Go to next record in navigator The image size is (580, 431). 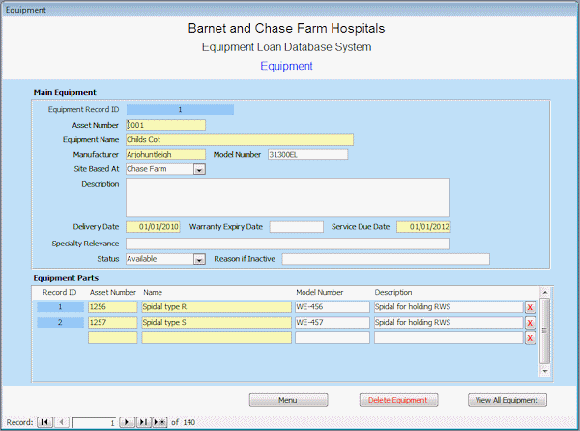127,422
